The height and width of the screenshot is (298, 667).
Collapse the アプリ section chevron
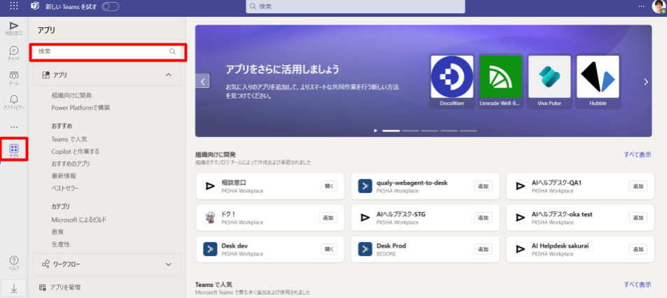169,75
